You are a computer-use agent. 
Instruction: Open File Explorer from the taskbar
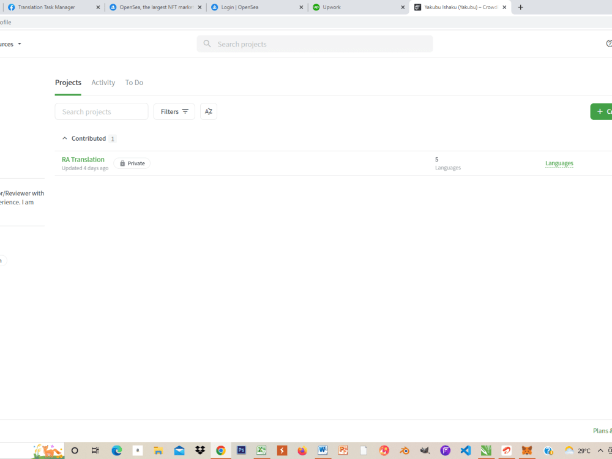[158, 450]
